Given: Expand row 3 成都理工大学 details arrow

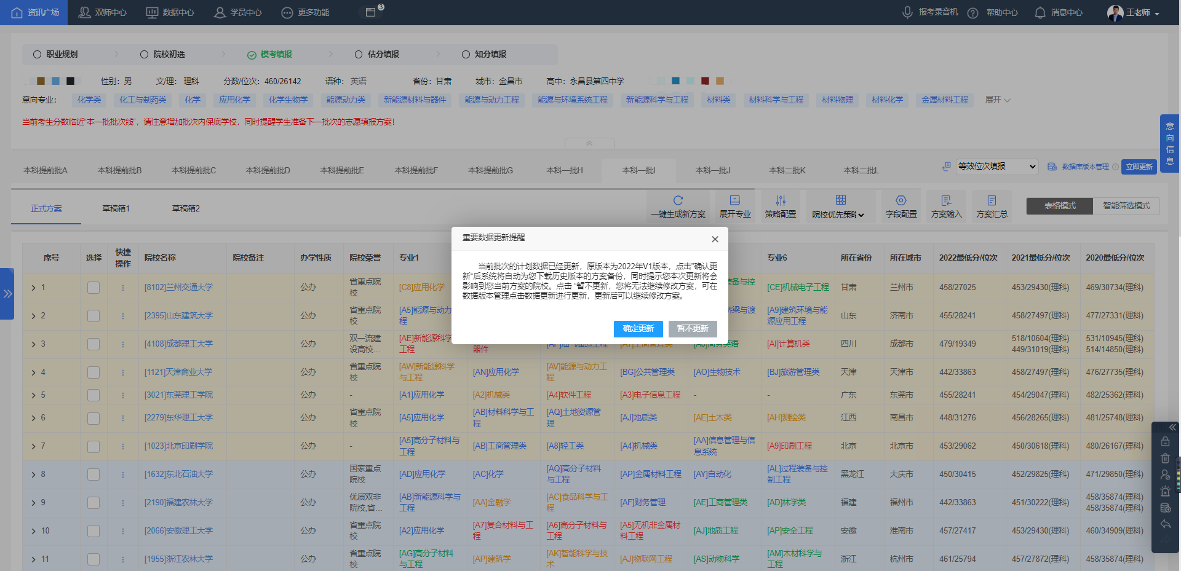Looking at the screenshot, I should click(33, 344).
